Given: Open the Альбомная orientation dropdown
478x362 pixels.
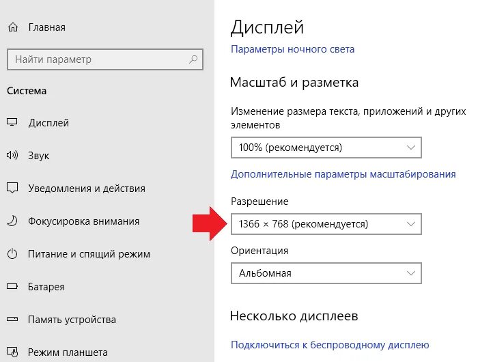Looking at the screenshot, I should (x=326, y=273).
